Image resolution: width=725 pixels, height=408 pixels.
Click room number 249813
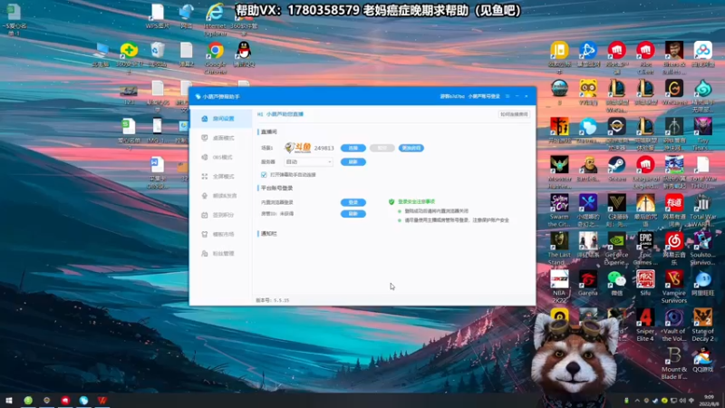click(324, 148)
